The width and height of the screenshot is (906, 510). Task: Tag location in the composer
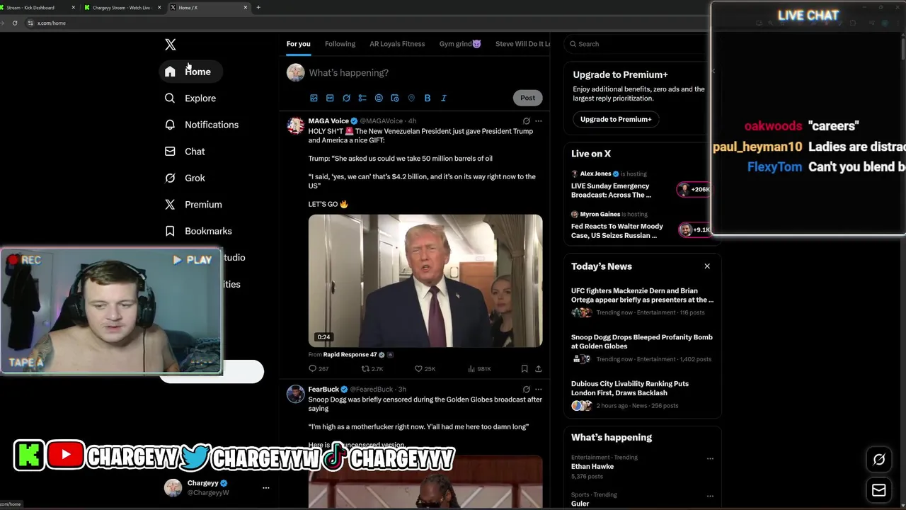[411, 98]
